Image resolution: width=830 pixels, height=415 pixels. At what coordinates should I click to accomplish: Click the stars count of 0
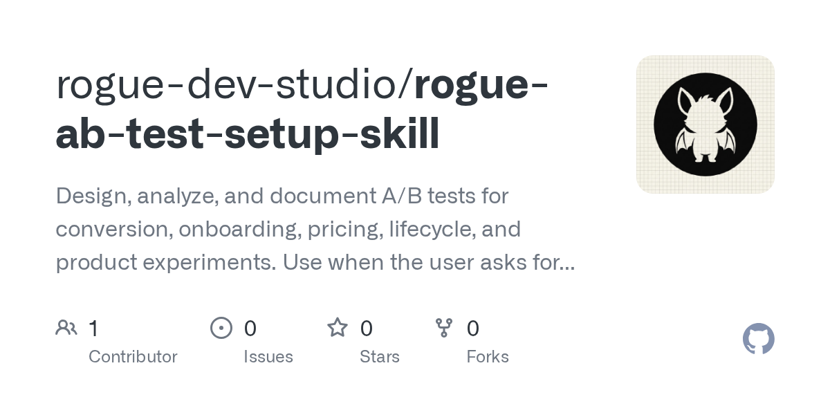click(367, 328)
